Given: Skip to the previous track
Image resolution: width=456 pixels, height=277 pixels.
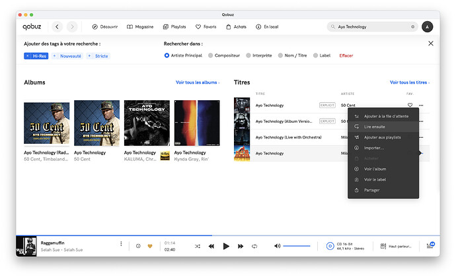Looking at the screenshot, I should coord(211,246).
